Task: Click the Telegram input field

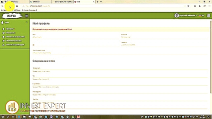Action: 120,71
